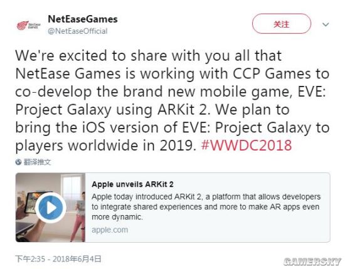Click the NetEase Games avatar logo

[29, 25]
